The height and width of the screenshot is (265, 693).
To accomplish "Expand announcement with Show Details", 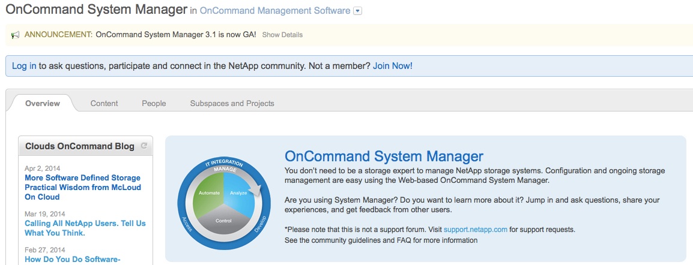I will (x=282, y=35).
